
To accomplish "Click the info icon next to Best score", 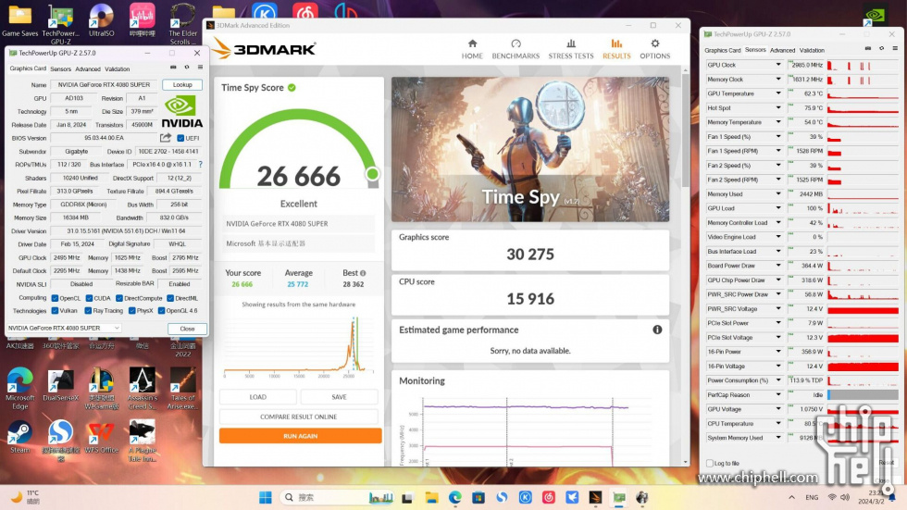I will point(363,273).
